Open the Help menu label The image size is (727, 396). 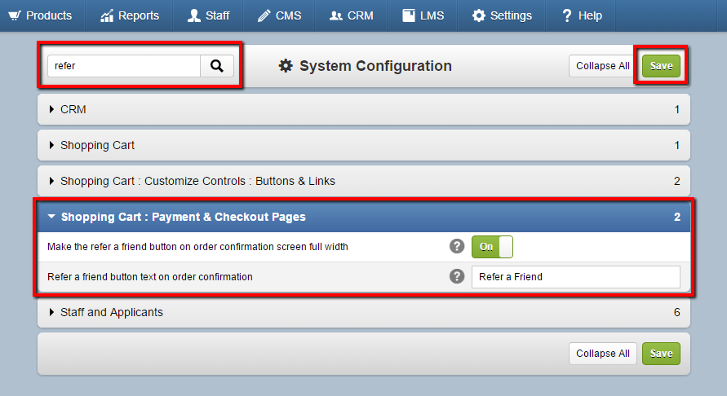pyautogui.click(x=590, y=15)
